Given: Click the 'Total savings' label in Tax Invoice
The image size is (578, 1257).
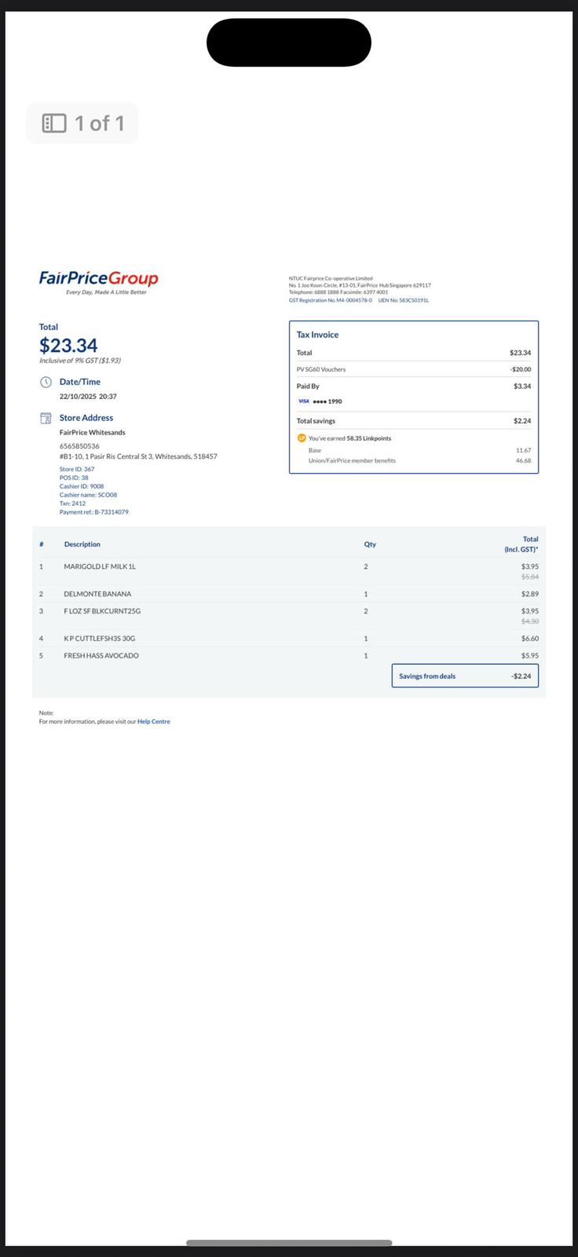Looking at the screenshot, I should pyautogui.click(x=316, y=421).
